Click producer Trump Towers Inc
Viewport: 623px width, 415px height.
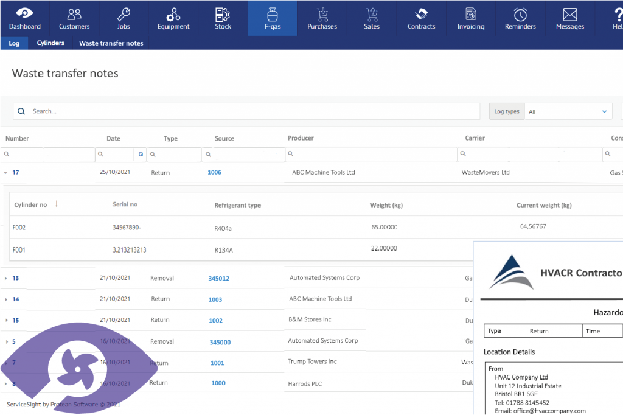coord(312,361)
